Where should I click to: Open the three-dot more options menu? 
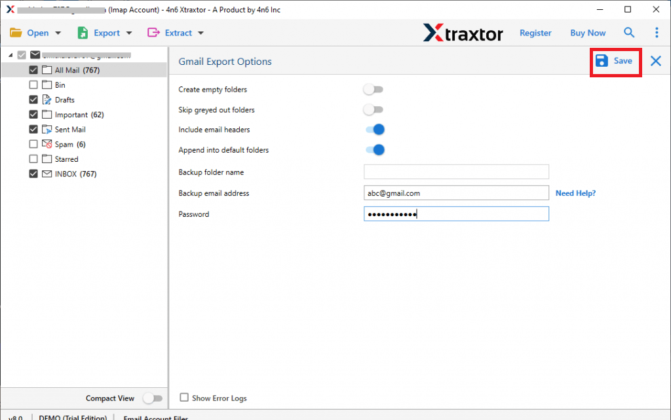(657, 33)
